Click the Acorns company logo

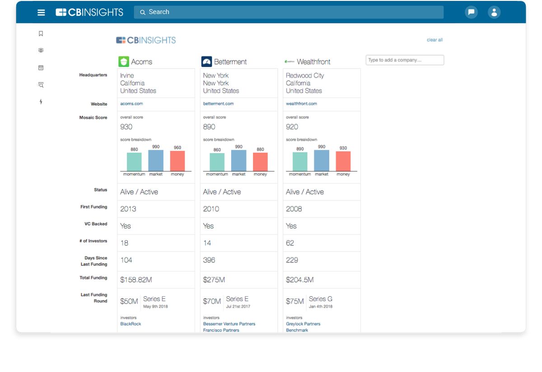click(x=124, y=61)
